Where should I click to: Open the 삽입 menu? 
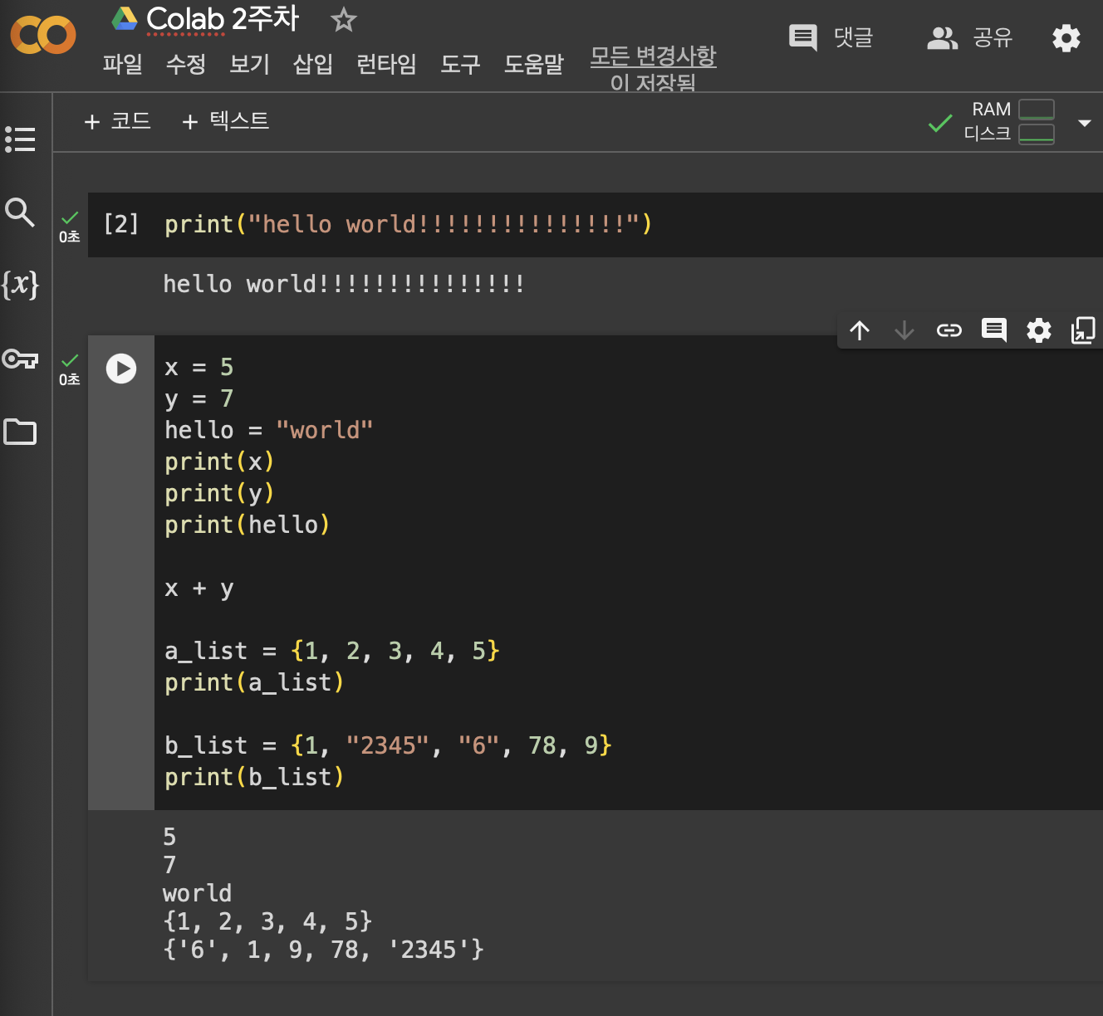coord(313,64)
